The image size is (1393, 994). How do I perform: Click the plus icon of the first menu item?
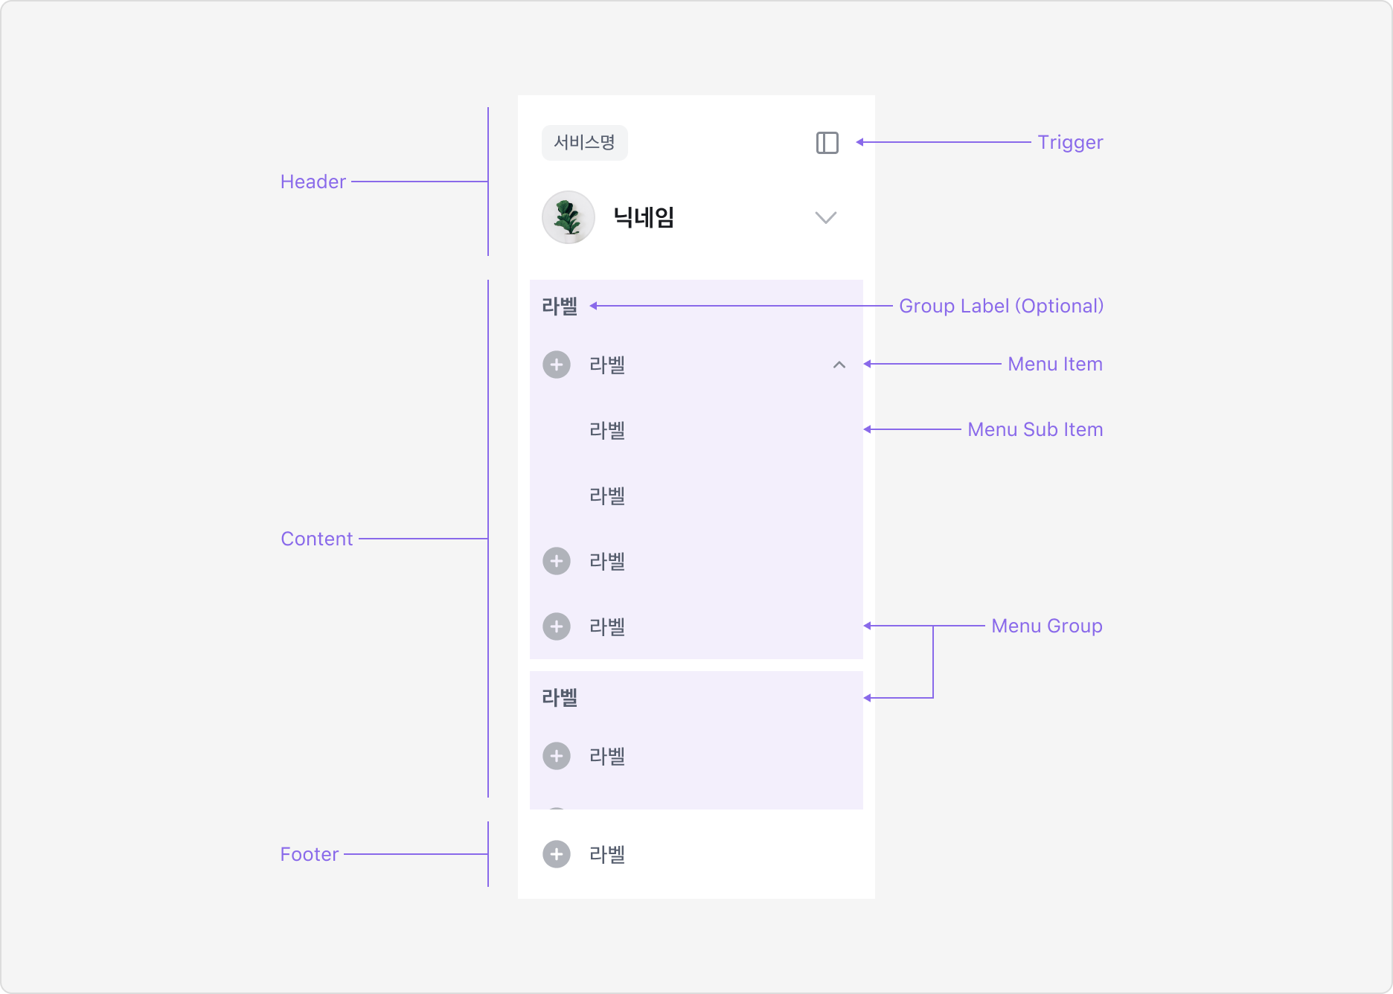[x=557, y=365]
